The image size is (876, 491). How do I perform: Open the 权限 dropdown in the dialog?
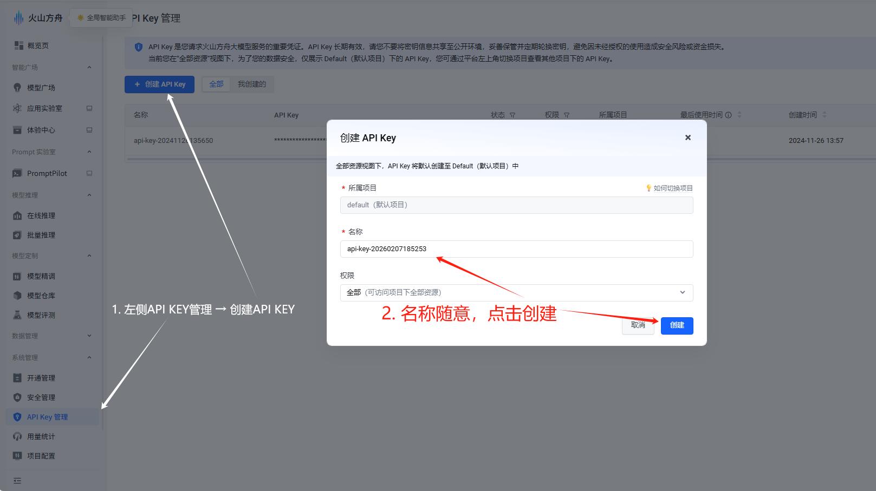[516, 292]
